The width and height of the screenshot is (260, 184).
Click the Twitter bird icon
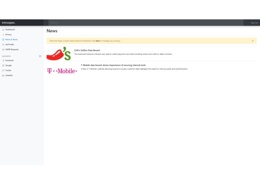pos(3,70)
